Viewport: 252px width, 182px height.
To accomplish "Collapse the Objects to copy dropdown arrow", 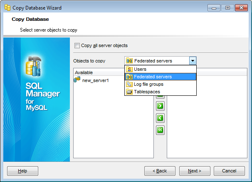I will 192,61.
